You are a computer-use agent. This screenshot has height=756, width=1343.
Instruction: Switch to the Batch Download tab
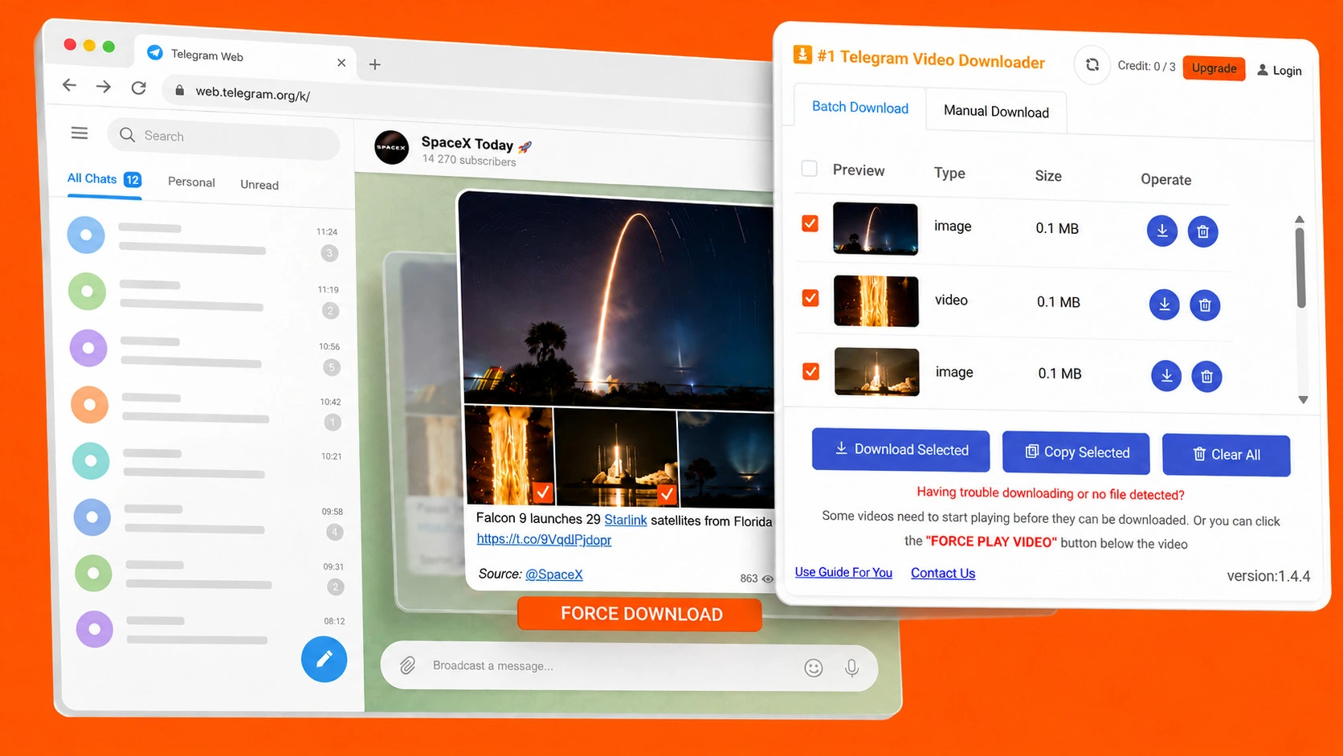point(860,108)
